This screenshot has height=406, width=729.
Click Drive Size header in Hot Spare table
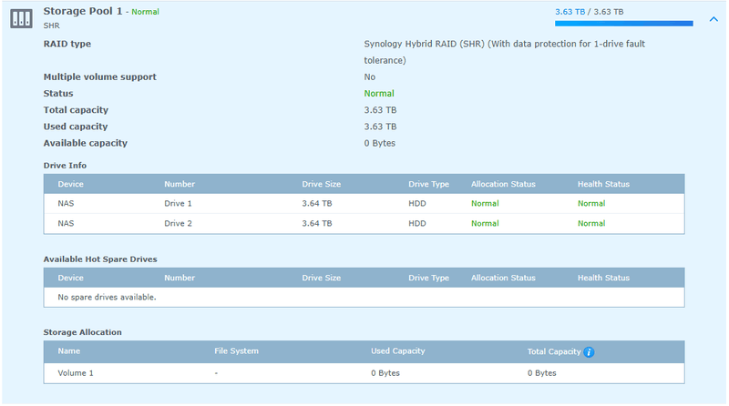coord(322,278)
